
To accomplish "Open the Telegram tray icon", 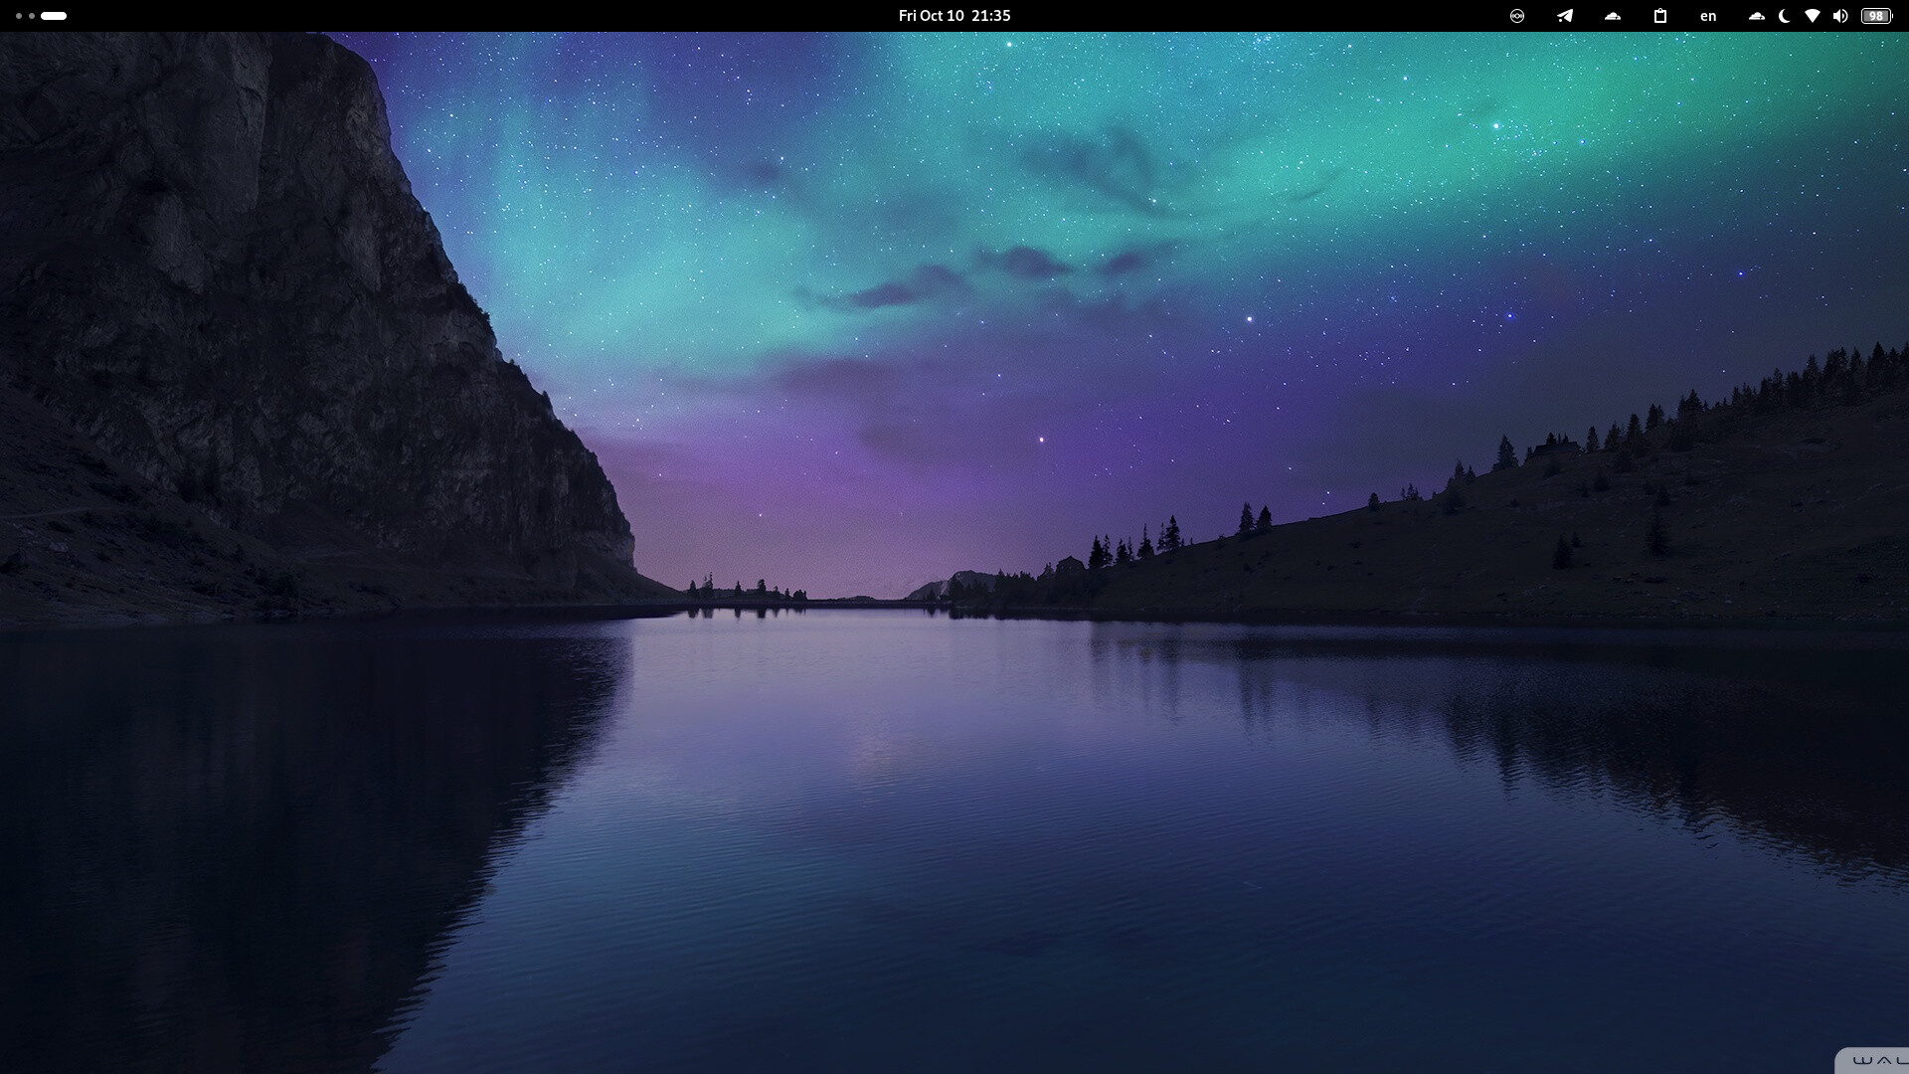I will [1565, 16].
